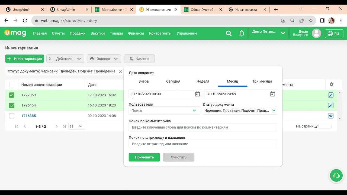Click the barcode and name search field
The image size is (347, 195).
tap(203, 144)
